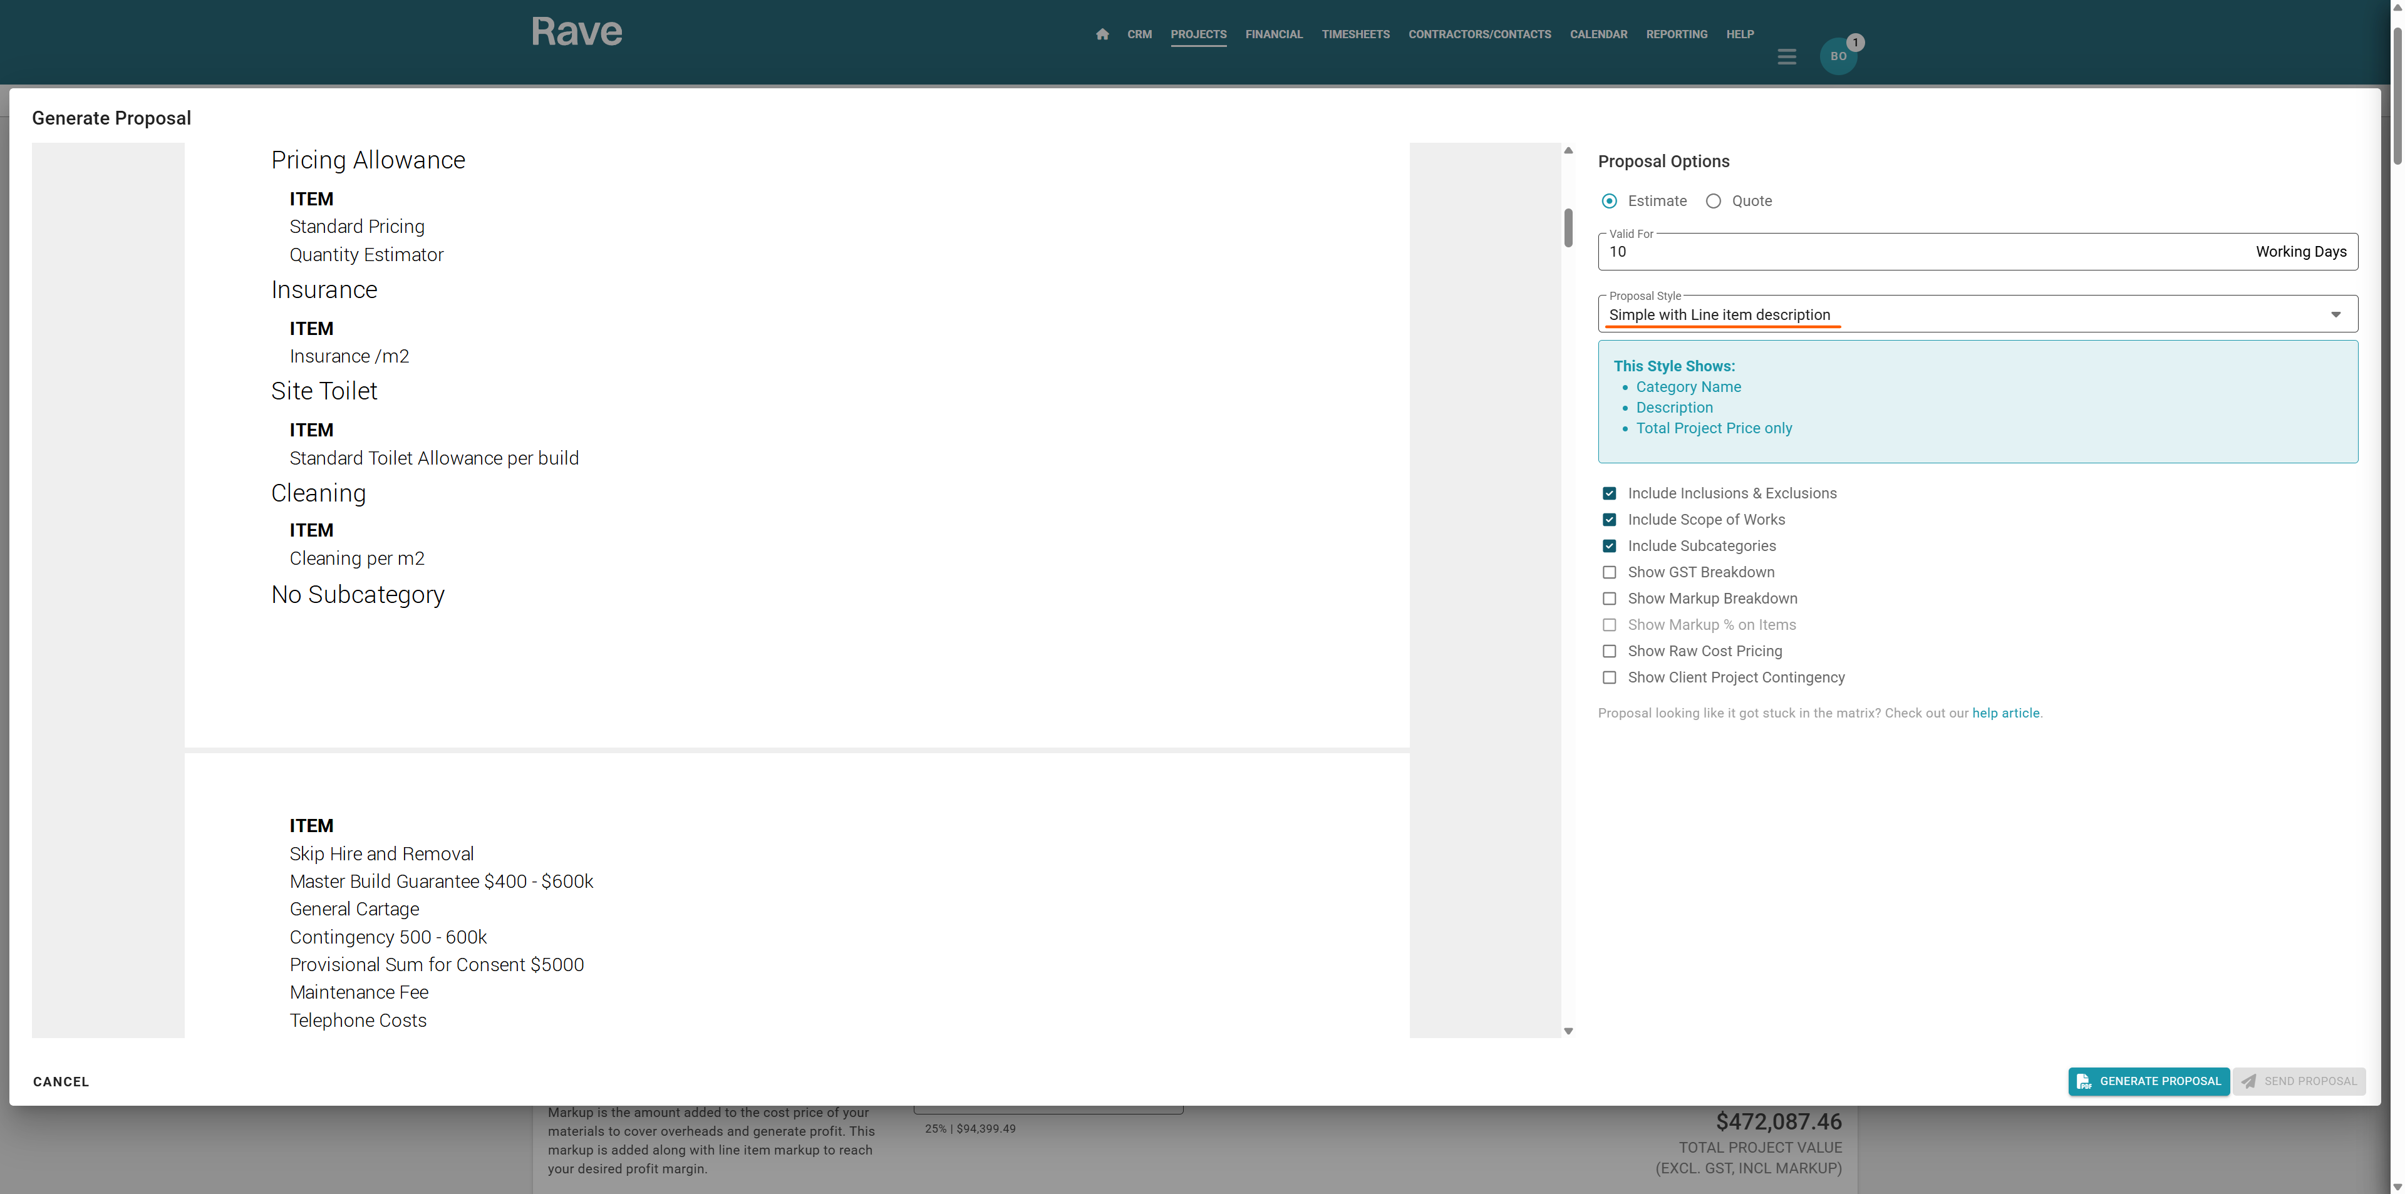Click the home icon in navigation bar
This screenshot has width=2405, height=1194.
point(1102,34)
